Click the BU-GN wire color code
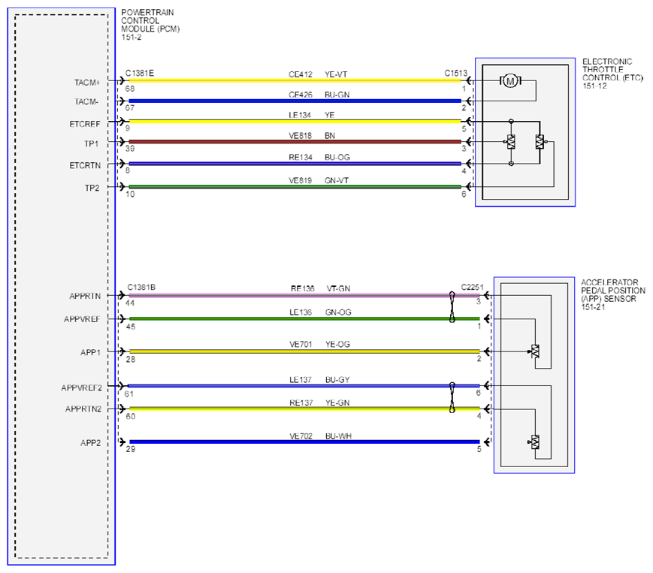 coord(337,95)
